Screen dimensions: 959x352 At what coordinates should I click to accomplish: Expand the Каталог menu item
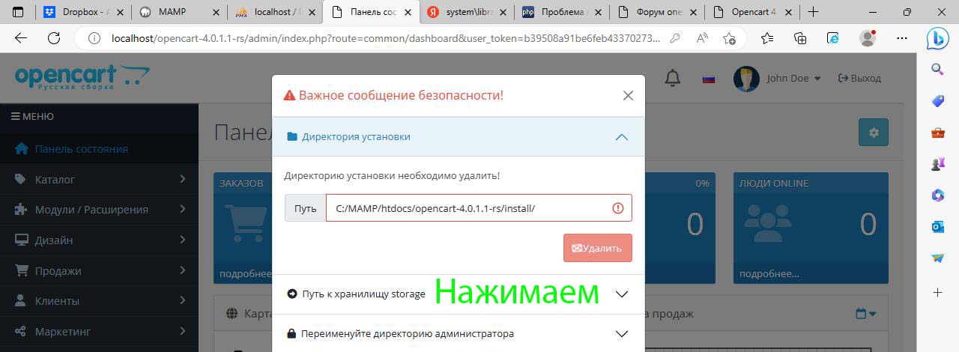[x=99, y=180]
